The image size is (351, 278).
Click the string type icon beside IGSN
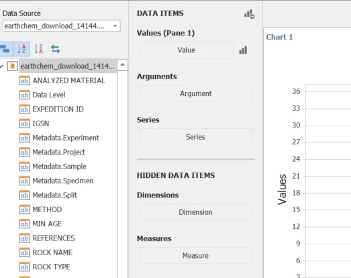coord(24,124)
